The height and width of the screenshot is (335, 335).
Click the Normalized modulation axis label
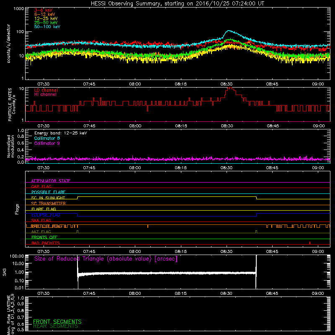[x=10, y=146]
